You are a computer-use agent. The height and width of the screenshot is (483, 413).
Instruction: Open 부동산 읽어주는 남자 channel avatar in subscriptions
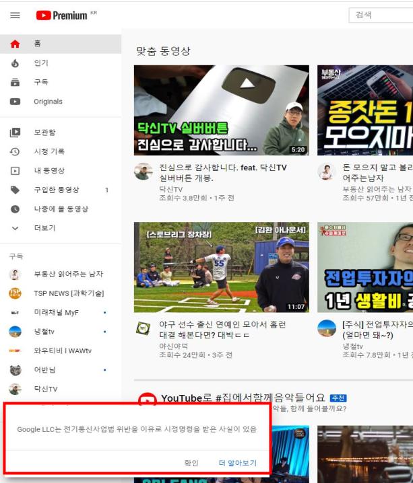coord(15,274)
